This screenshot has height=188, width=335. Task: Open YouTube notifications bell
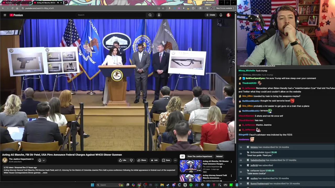click(221, 15)
